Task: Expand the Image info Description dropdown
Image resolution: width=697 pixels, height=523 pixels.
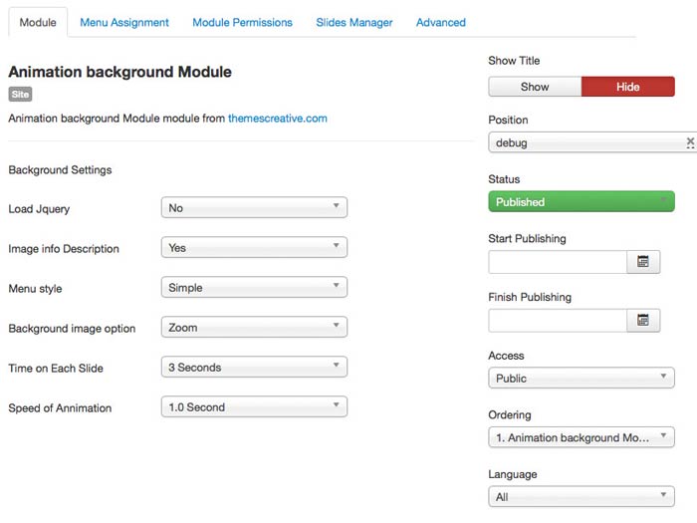Action: [254, 248]
